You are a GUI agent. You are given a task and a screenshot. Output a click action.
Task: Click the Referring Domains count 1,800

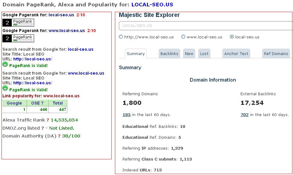(x=132, y=103)
